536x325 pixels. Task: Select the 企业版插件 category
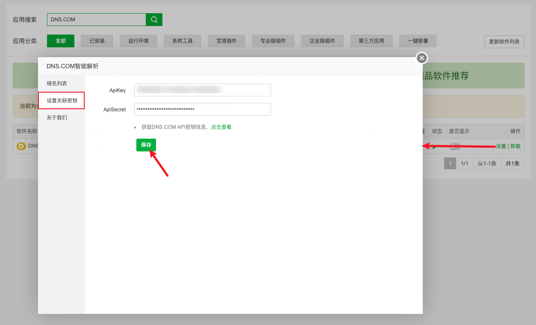click(322, 41)
